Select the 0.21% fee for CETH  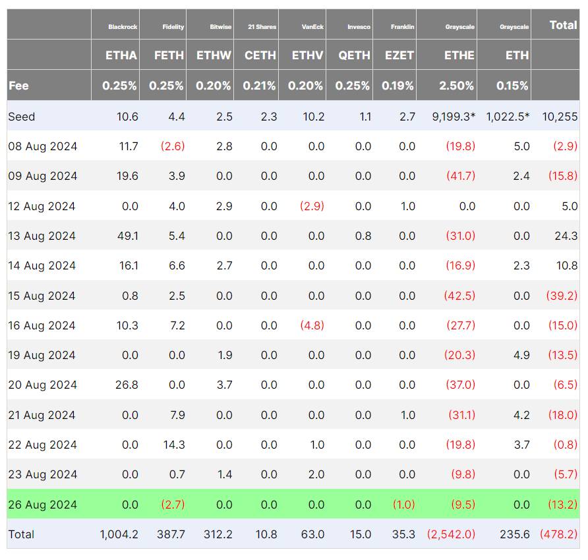click(x=259, y=86)
